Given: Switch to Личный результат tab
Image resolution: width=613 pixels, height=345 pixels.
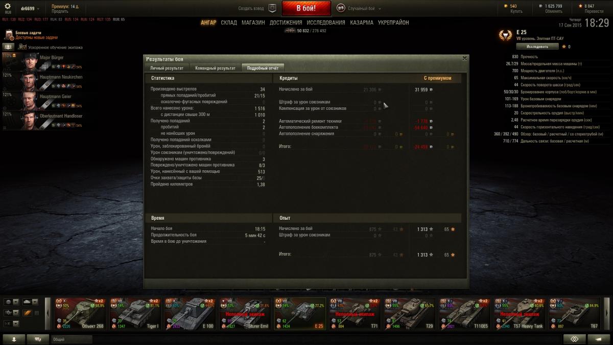Looking at the screenshot, I should pyautogui.click(x=167, y=67).
